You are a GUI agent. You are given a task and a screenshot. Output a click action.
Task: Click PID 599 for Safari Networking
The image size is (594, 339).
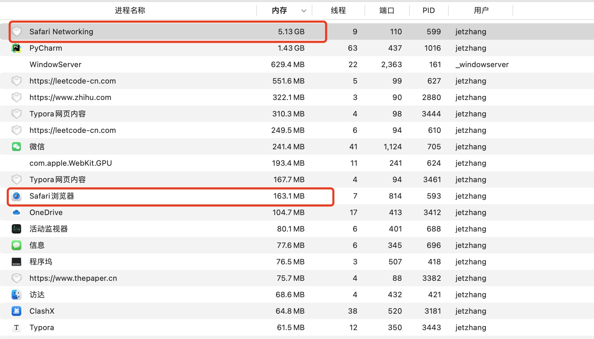(434, 32)
